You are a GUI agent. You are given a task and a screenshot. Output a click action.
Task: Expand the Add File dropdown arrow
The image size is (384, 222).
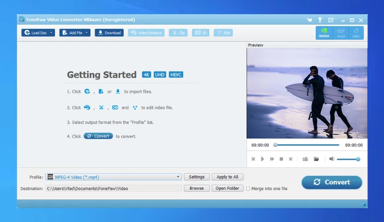pos(87,33)
